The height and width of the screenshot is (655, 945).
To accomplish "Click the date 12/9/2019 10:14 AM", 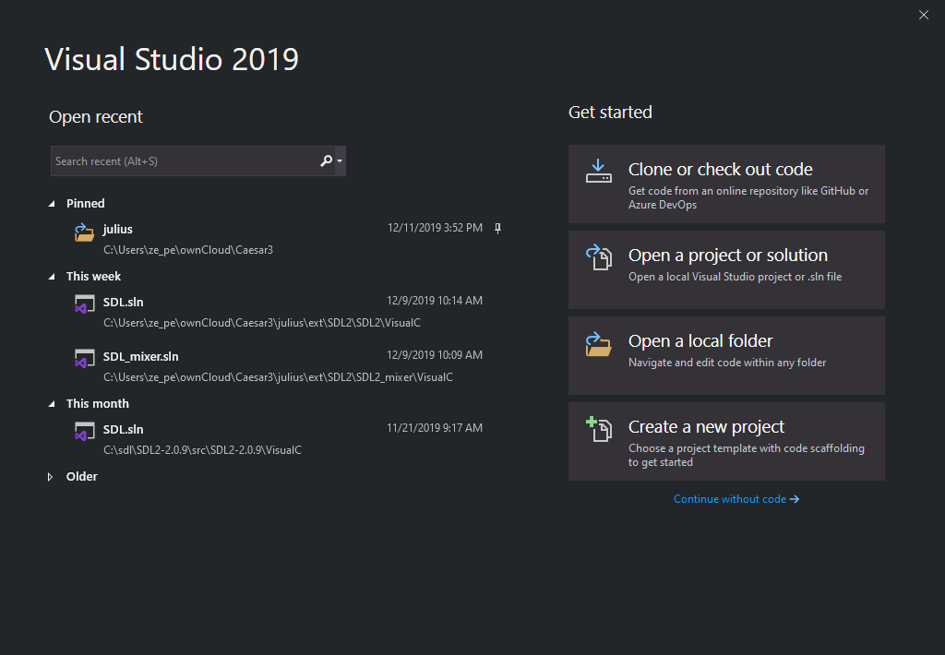I will [435, 301].
